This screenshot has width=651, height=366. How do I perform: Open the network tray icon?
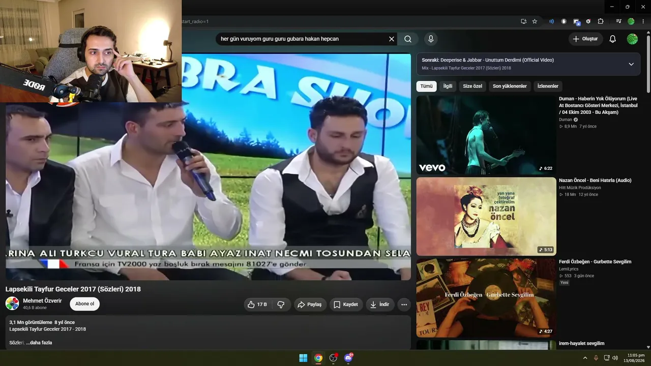click(607, 358)
